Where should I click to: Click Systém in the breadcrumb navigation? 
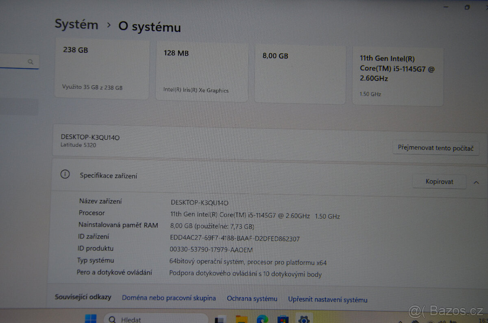pos(76,24)
